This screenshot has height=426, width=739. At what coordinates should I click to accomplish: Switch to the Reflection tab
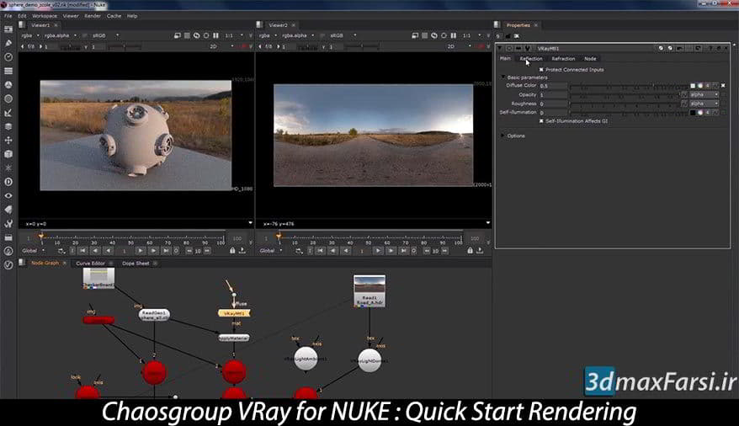coord(531,59)
